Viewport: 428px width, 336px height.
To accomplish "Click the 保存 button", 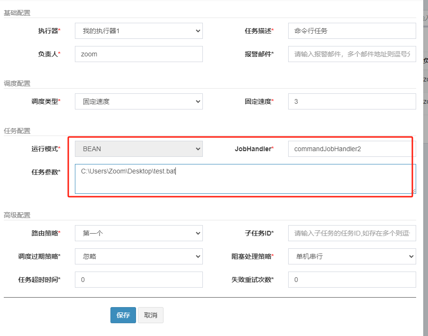I will pos(123,315).
